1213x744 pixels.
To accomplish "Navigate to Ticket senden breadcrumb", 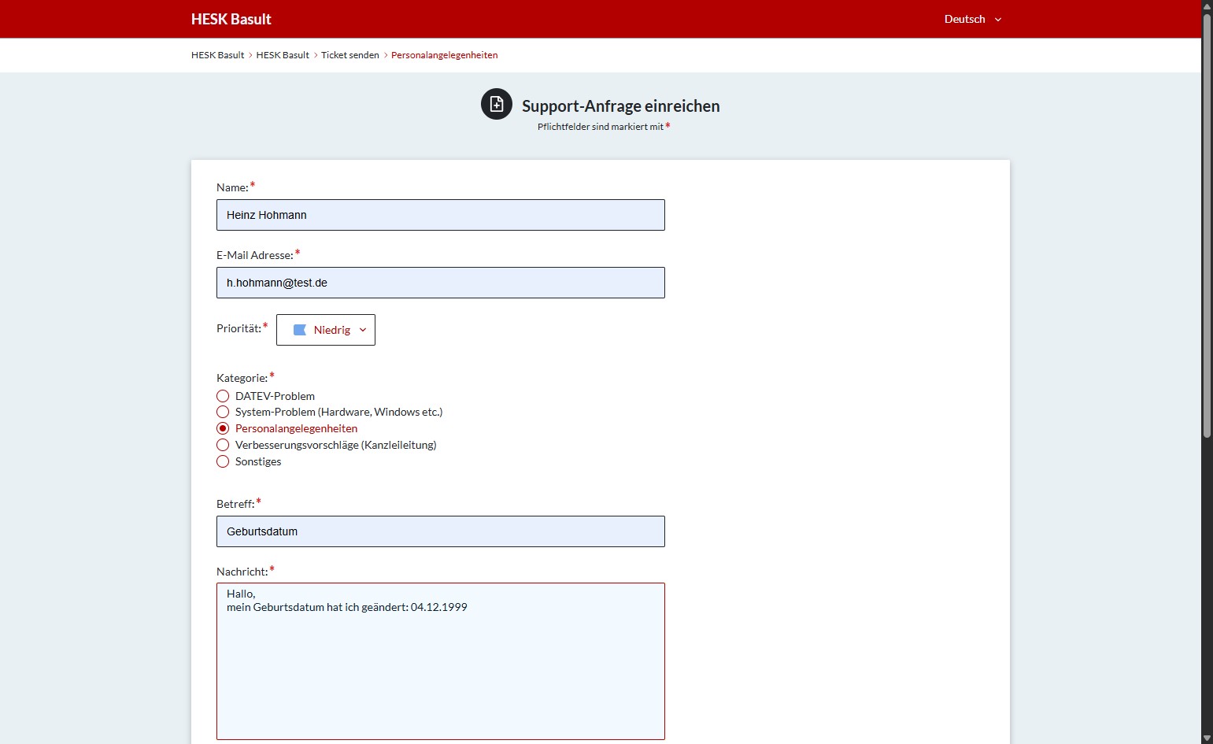I will pyautogui.click(x=349, y=55).
